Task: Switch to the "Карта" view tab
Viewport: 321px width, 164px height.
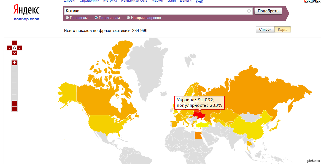Action: click(x=283, y=29)
